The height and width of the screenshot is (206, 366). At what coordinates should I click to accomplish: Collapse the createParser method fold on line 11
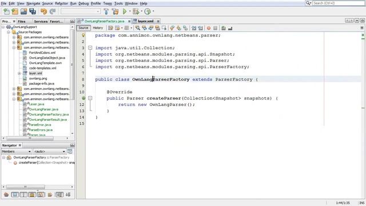point(90,98)
